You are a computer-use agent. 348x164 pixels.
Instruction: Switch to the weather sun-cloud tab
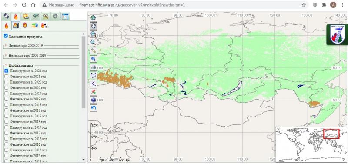pyautogui.click(x=26, y=16)
